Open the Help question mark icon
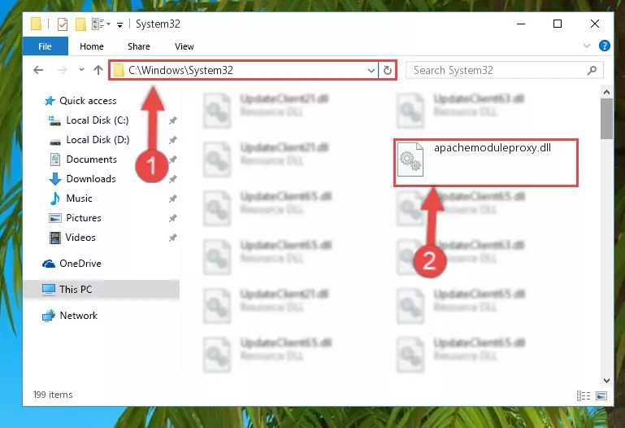 coord(604,46)
